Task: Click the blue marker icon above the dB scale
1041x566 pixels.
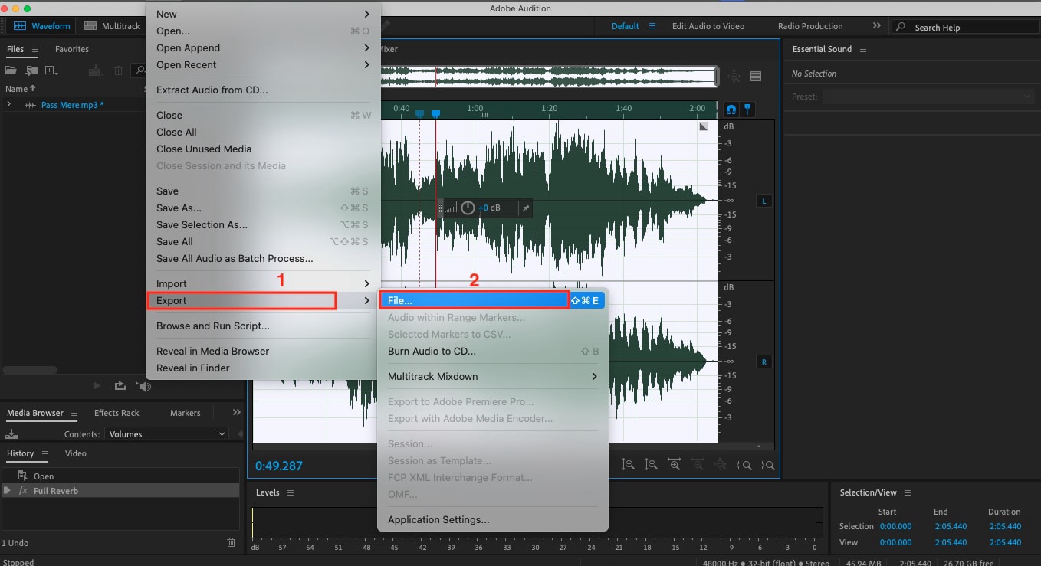Action: point(748,110)
